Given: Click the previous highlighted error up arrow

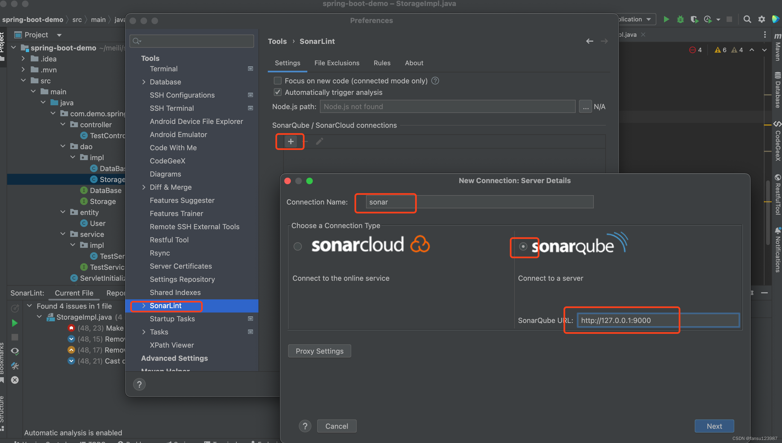Looking at the screenshot, I should pyautogui.click(x=752, y=50).
